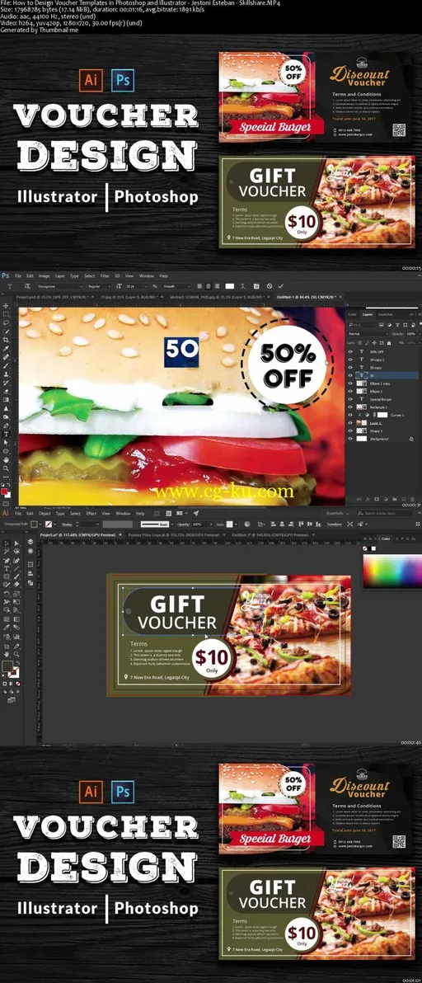The width and height of the screenshot is (422, 983).
Task: Open the Essentials workspace dropdown in Illustrator
Action: [338, 514]
